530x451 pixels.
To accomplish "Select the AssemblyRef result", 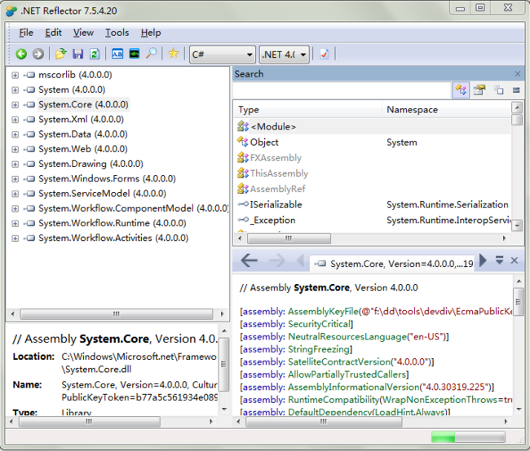I will click(278, 189).
